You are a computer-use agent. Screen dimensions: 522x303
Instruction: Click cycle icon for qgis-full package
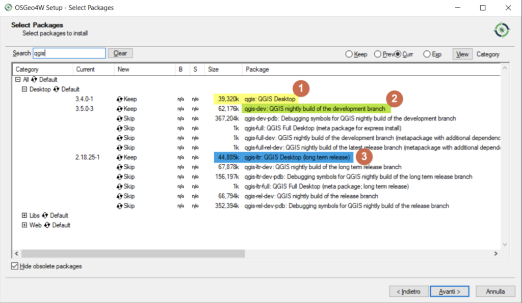coord(119,128)
